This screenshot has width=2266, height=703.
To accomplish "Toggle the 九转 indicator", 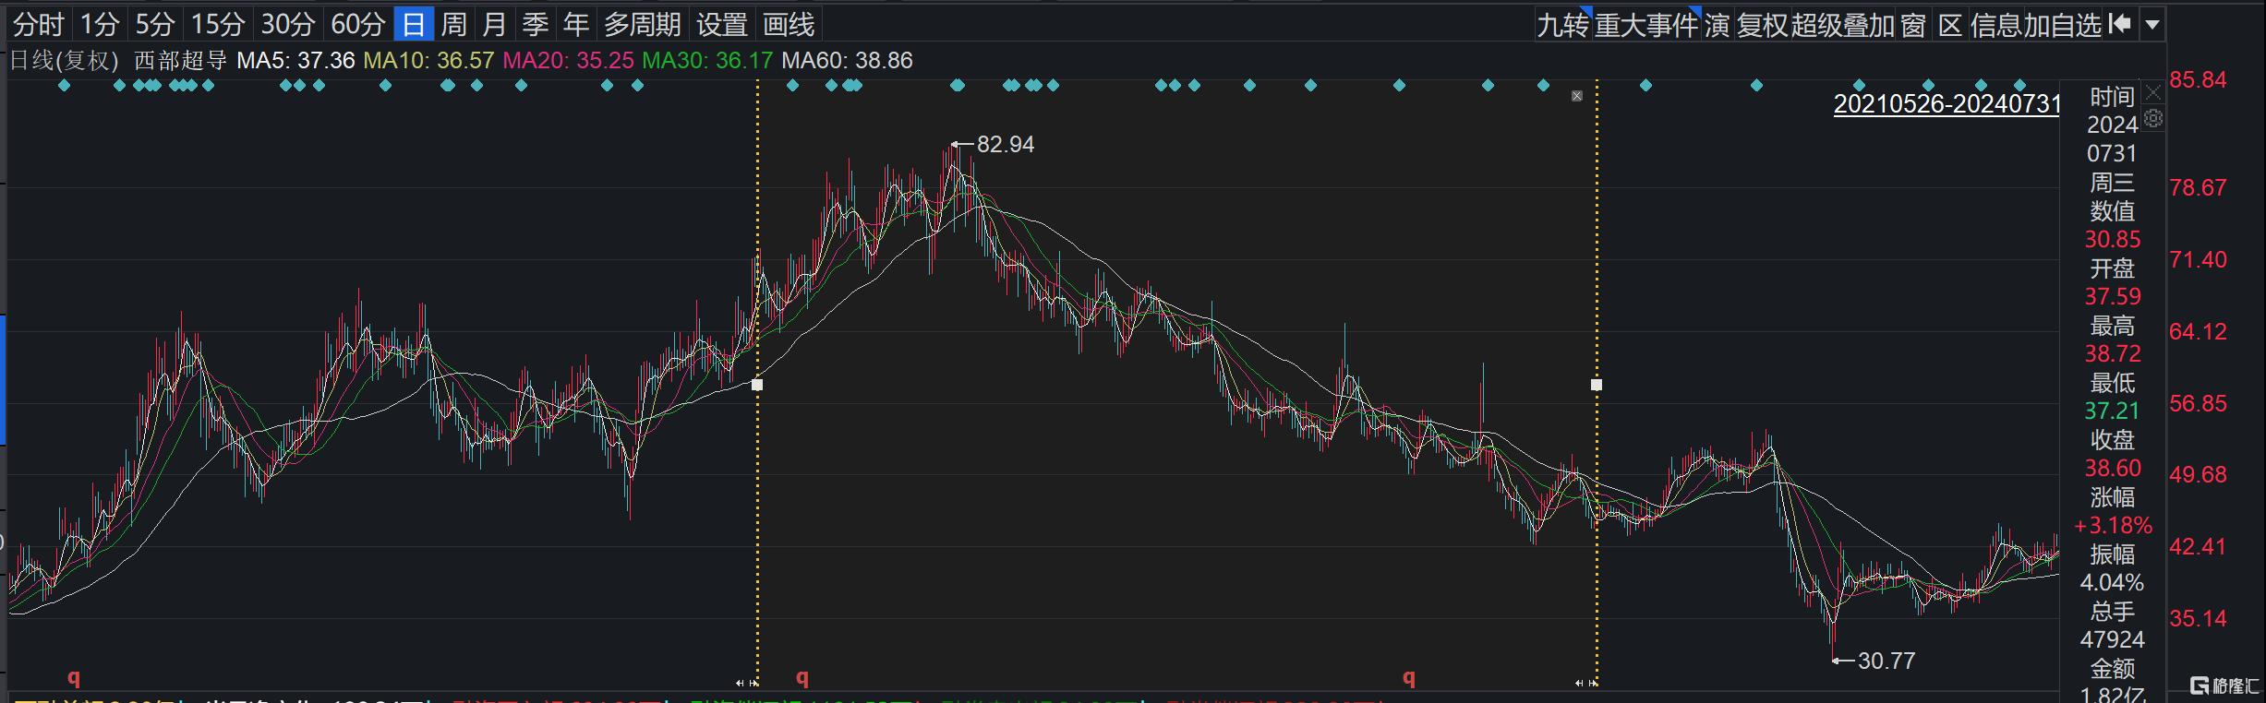I will pos(1563,25).
